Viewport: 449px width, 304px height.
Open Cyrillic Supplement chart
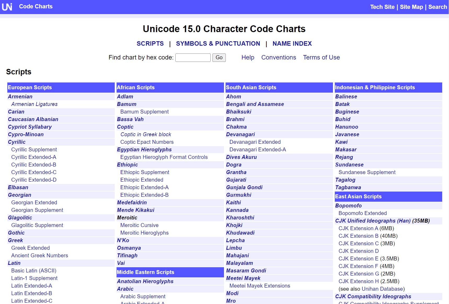[34, 150]
